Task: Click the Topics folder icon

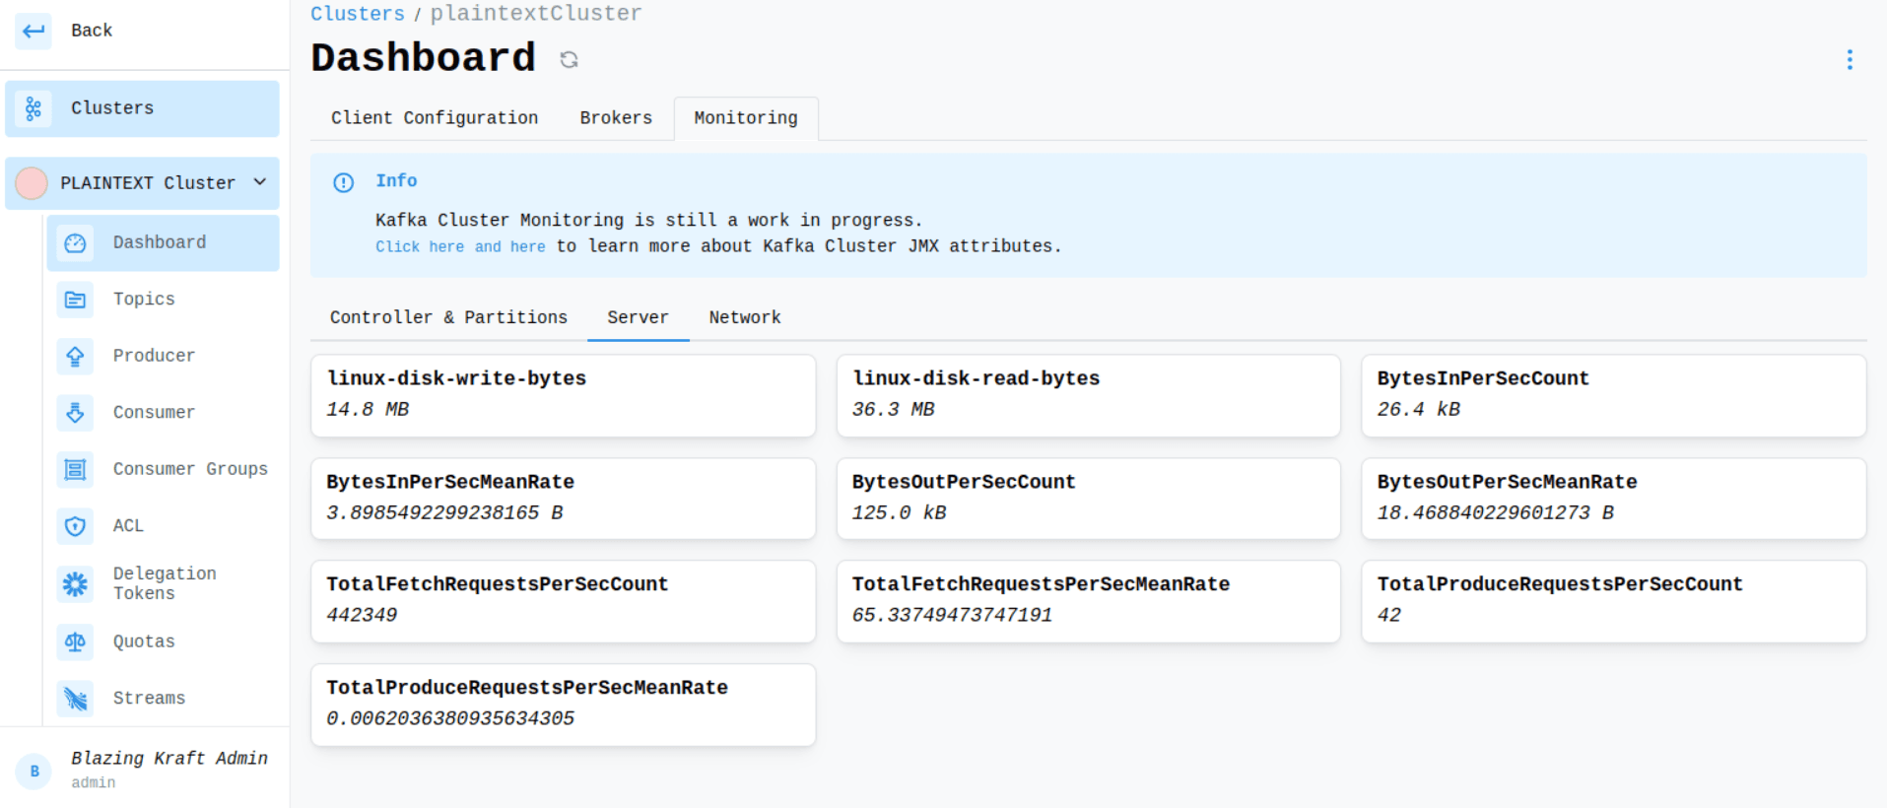Action: pos(75,300)
